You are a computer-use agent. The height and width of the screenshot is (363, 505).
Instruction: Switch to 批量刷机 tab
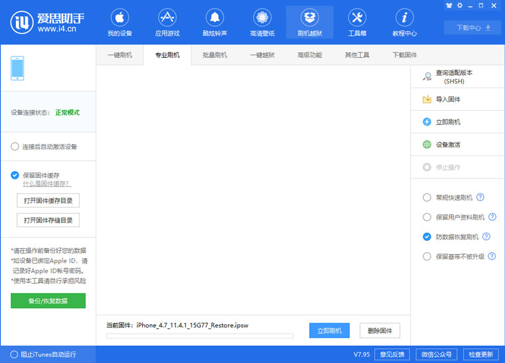[x=215, y=55]
